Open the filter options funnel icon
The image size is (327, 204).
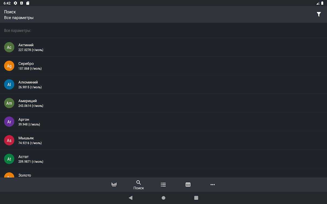(x=319, y=15)
